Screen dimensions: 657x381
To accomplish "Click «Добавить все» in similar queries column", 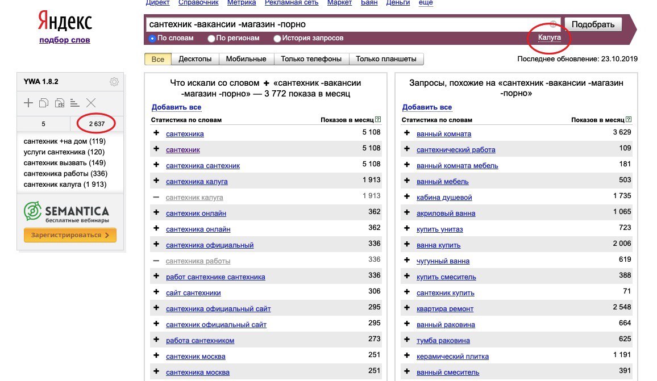I will (x=427, y=107).
